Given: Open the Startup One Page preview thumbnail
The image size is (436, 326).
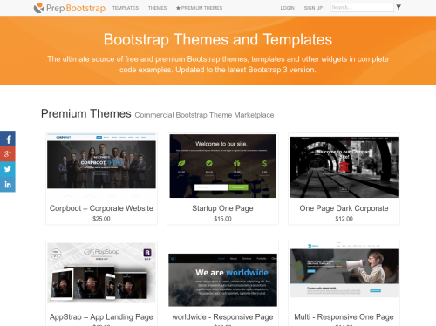Looking at the screenshot, I should (222, 166).
